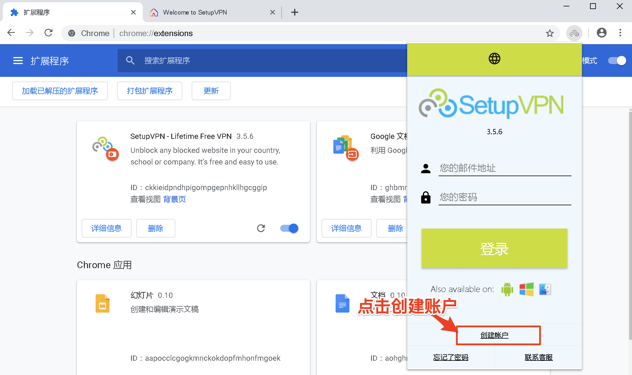Click the SetupVPN extension toolbar icon

(x=574, y=33)
